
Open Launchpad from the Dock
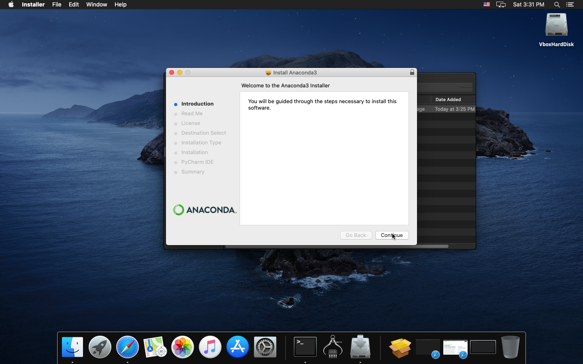pyautogui.click(x=100, y=347)
